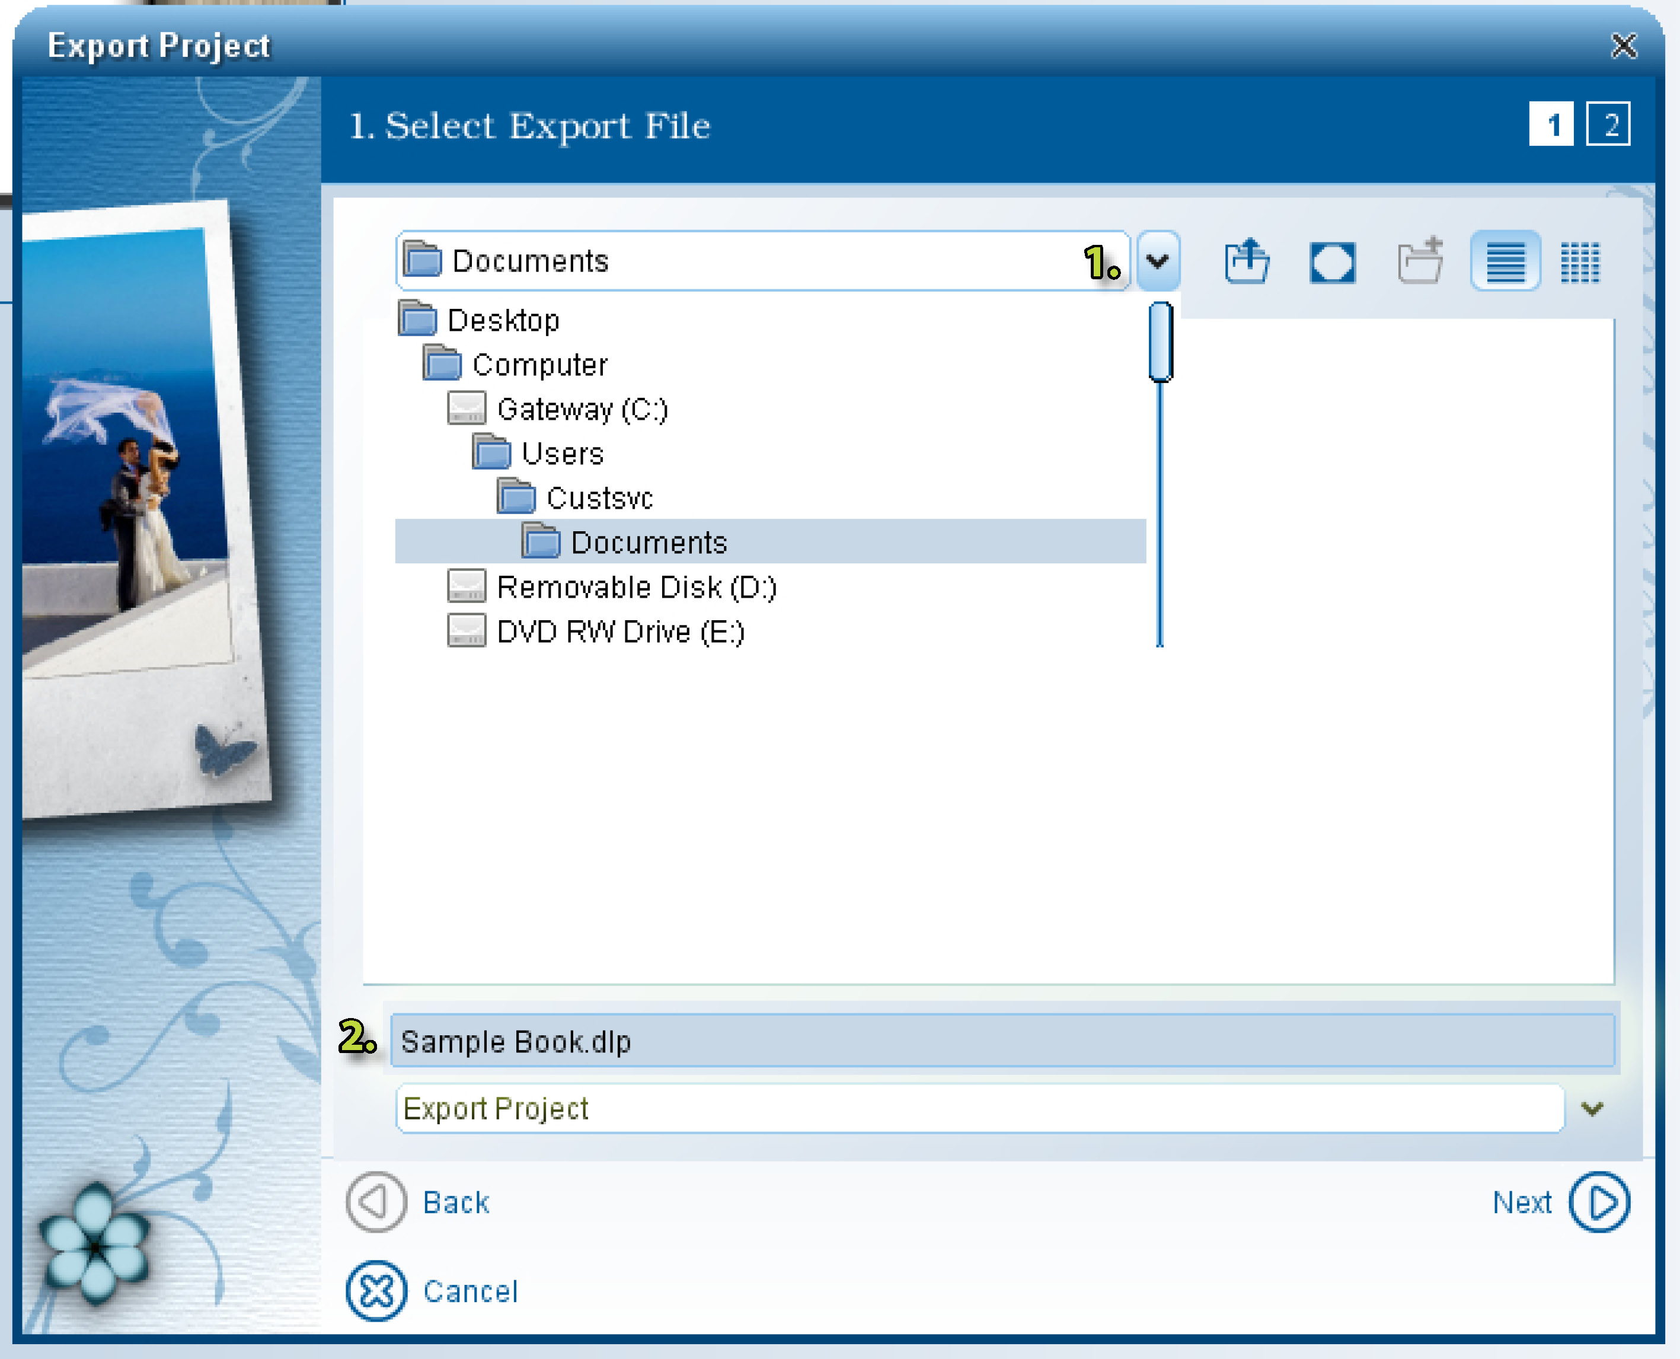This screenshot has height=1359, width=1680.
Task: Select Computer in the folder tree
Action: (771, 365)
